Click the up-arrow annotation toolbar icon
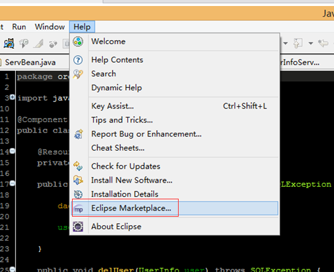 [x=298, y=43]
